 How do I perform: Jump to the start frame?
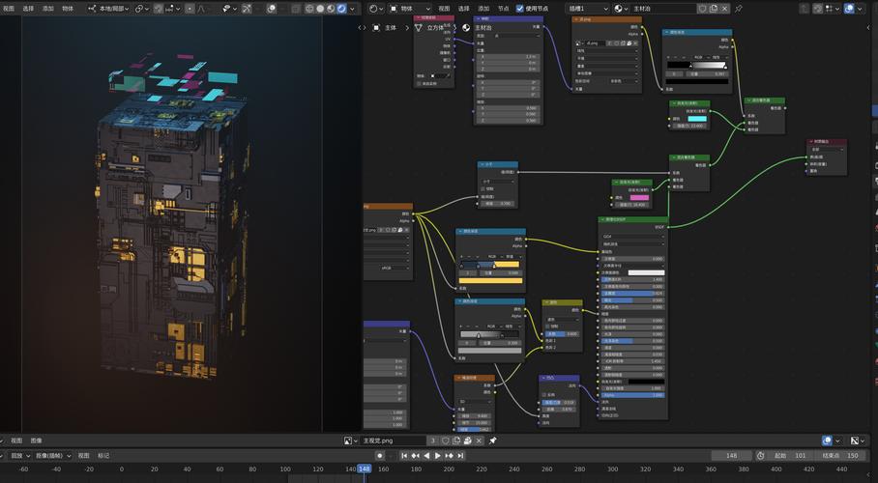(x=404, y=456)
